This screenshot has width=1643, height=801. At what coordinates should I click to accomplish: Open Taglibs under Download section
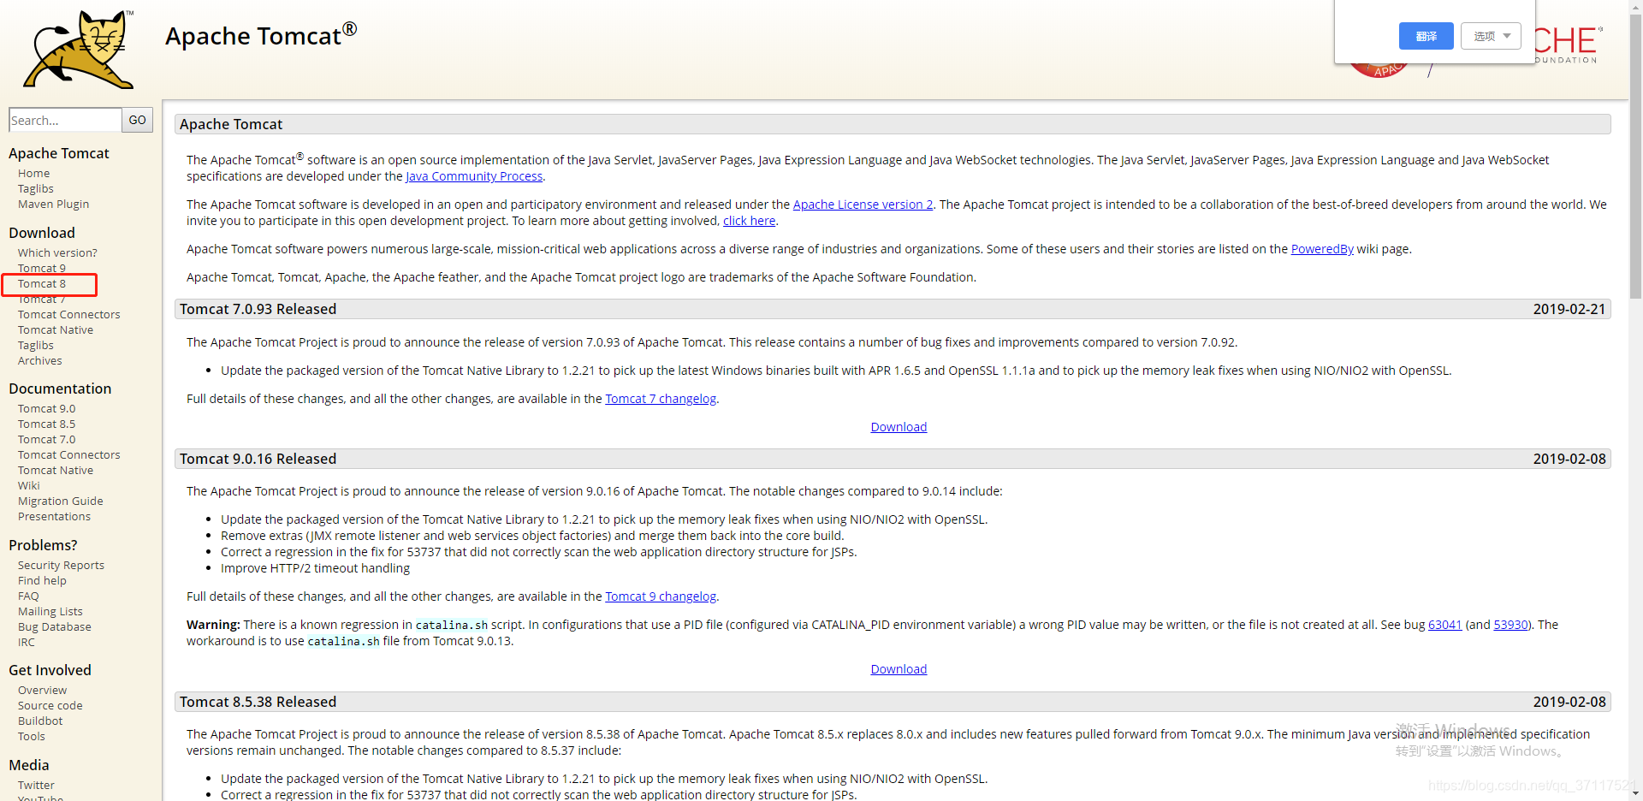[36, 345]
